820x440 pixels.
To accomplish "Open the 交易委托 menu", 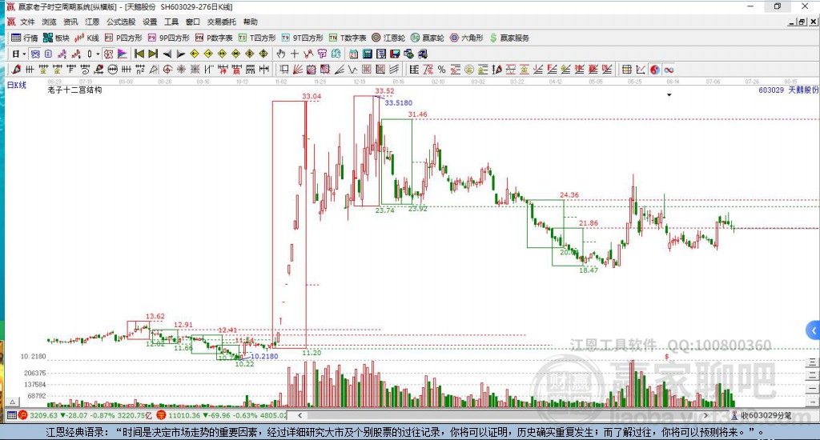I will pos(221,22).
